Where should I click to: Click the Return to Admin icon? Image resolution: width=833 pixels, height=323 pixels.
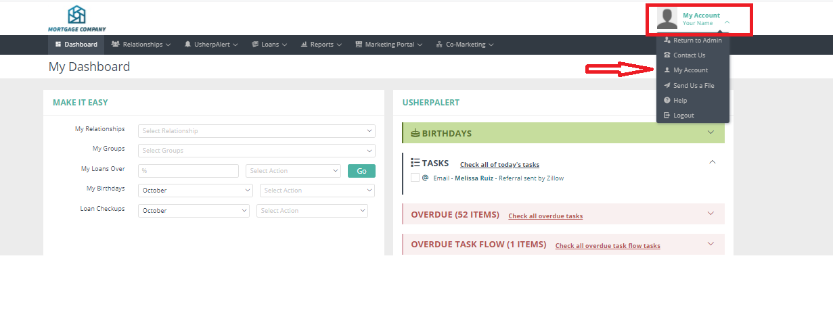[x=667, y=41]
